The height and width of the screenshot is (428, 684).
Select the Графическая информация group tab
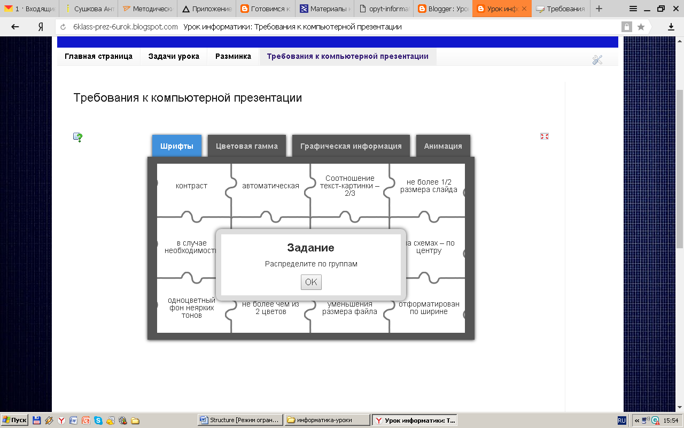pyautogui.click(x=351, y=146)
